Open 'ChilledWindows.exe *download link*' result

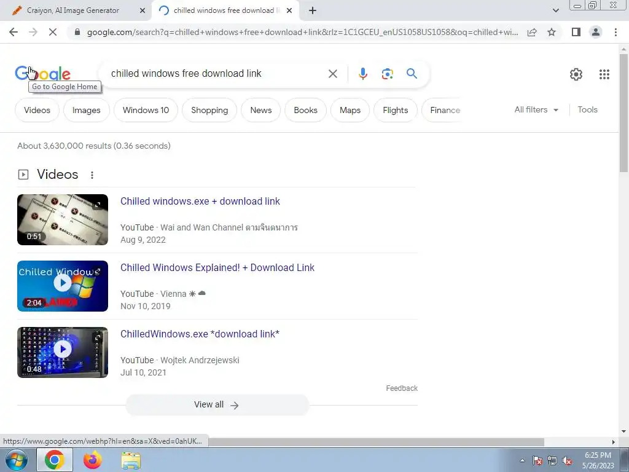point(200,334)
